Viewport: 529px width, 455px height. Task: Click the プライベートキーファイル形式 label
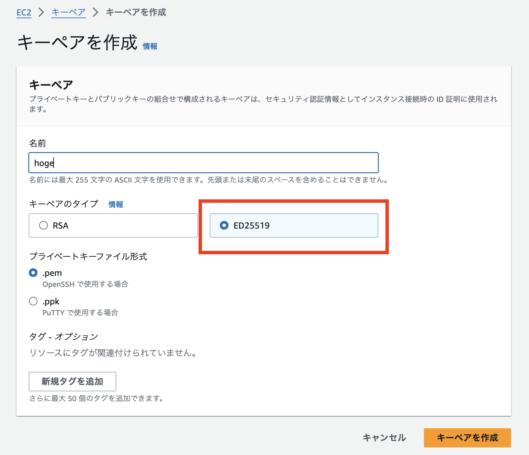(x=88, y=256)
